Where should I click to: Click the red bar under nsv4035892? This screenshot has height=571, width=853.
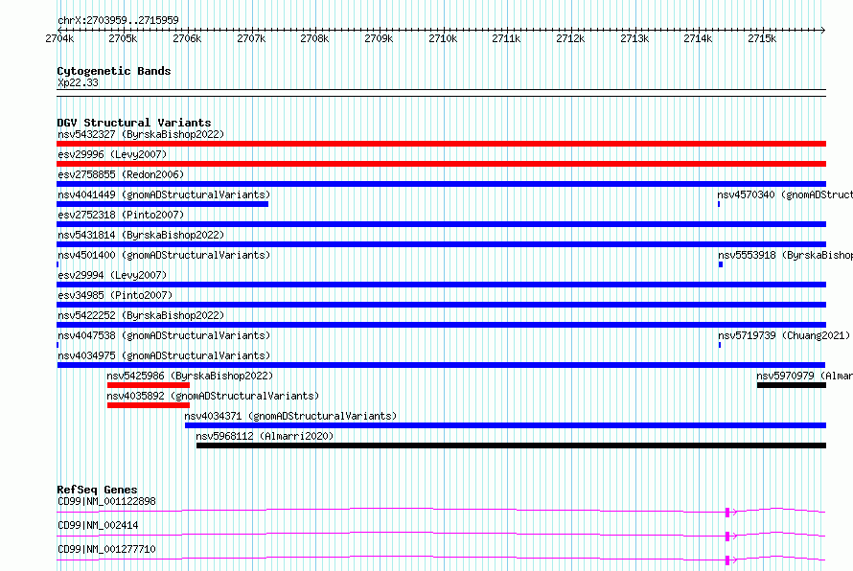pyautogui.click(x=149, y=405)
